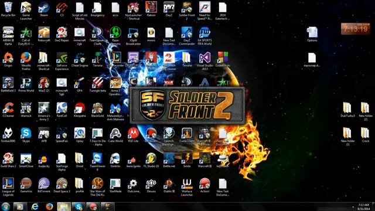Open Internet Explorer from the taskbar
The width and height of the screenshot is (375, 211).
pos(35,207)
